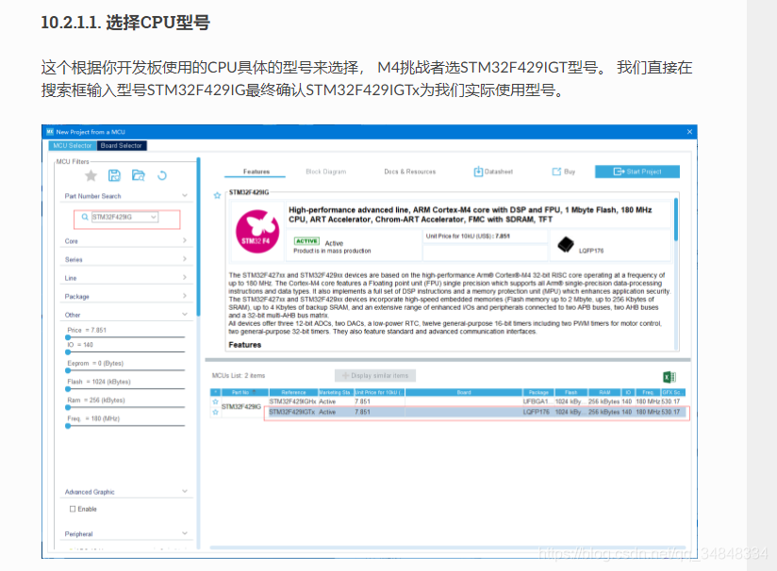The height and width of the screenshot is (571, 777).
Task: Click the search magnifier icon in part number box
Action: pyautogui.click(x=85, y=217)
